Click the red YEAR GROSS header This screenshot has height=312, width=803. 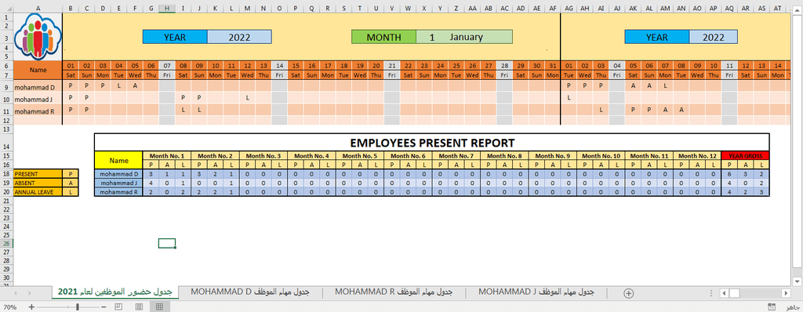pyautogui.click(x=745, y=156)
